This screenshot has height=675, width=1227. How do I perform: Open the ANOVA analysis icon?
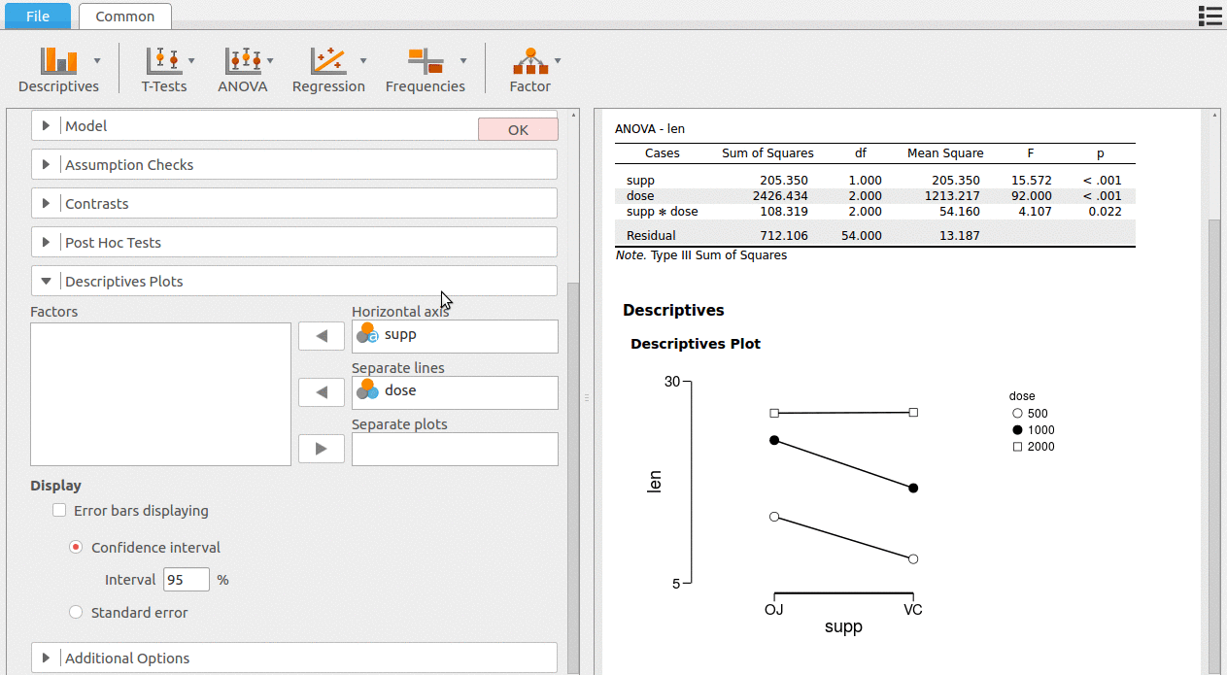click(243, 61)
